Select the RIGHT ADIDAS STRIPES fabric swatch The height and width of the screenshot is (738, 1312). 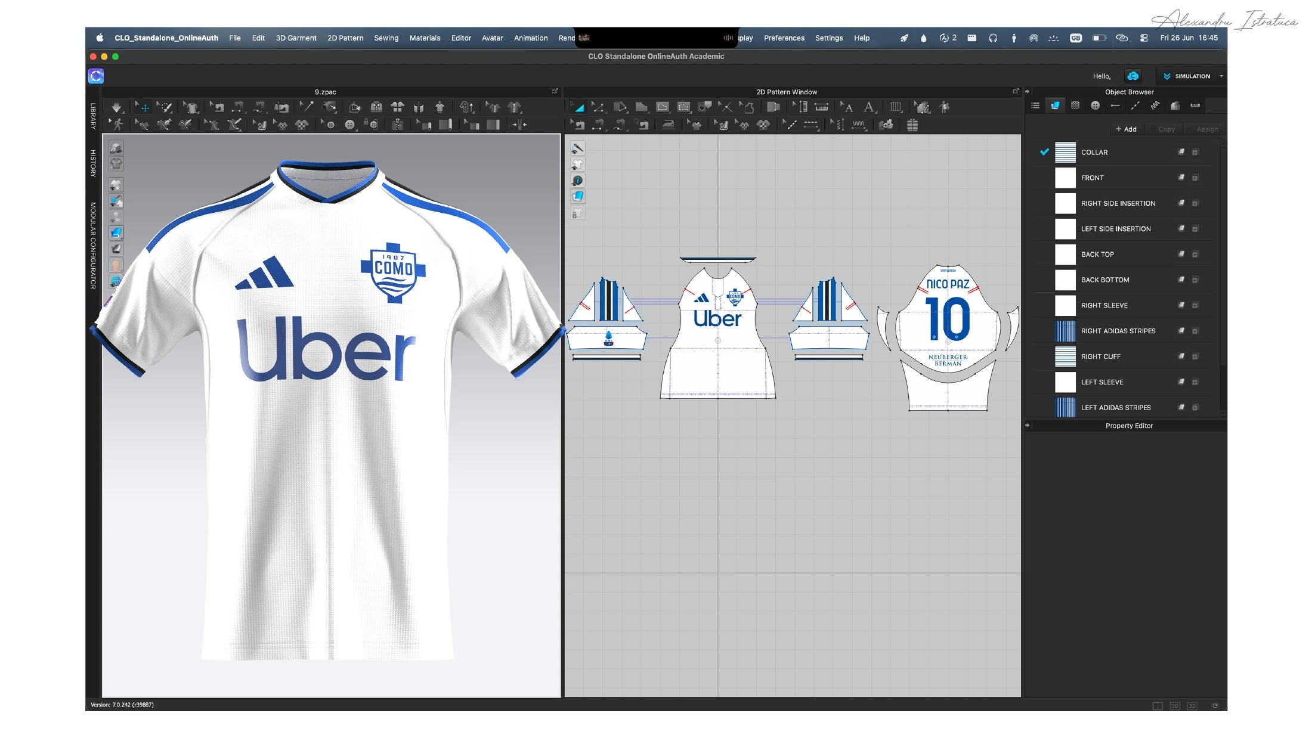[x=1065, y=331]
